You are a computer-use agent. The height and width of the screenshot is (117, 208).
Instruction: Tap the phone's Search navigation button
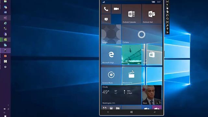point(155,112)
